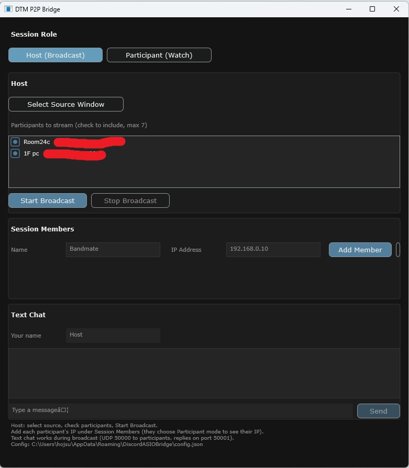Toggle the Room24c participant checkbox

(15, 142)
